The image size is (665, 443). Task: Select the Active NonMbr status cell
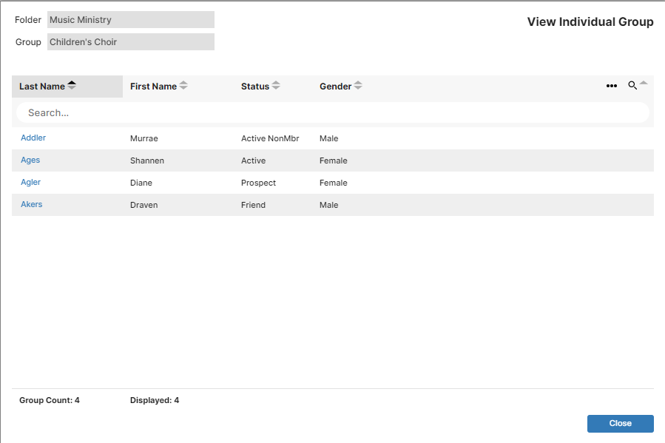tap(270, 138)
